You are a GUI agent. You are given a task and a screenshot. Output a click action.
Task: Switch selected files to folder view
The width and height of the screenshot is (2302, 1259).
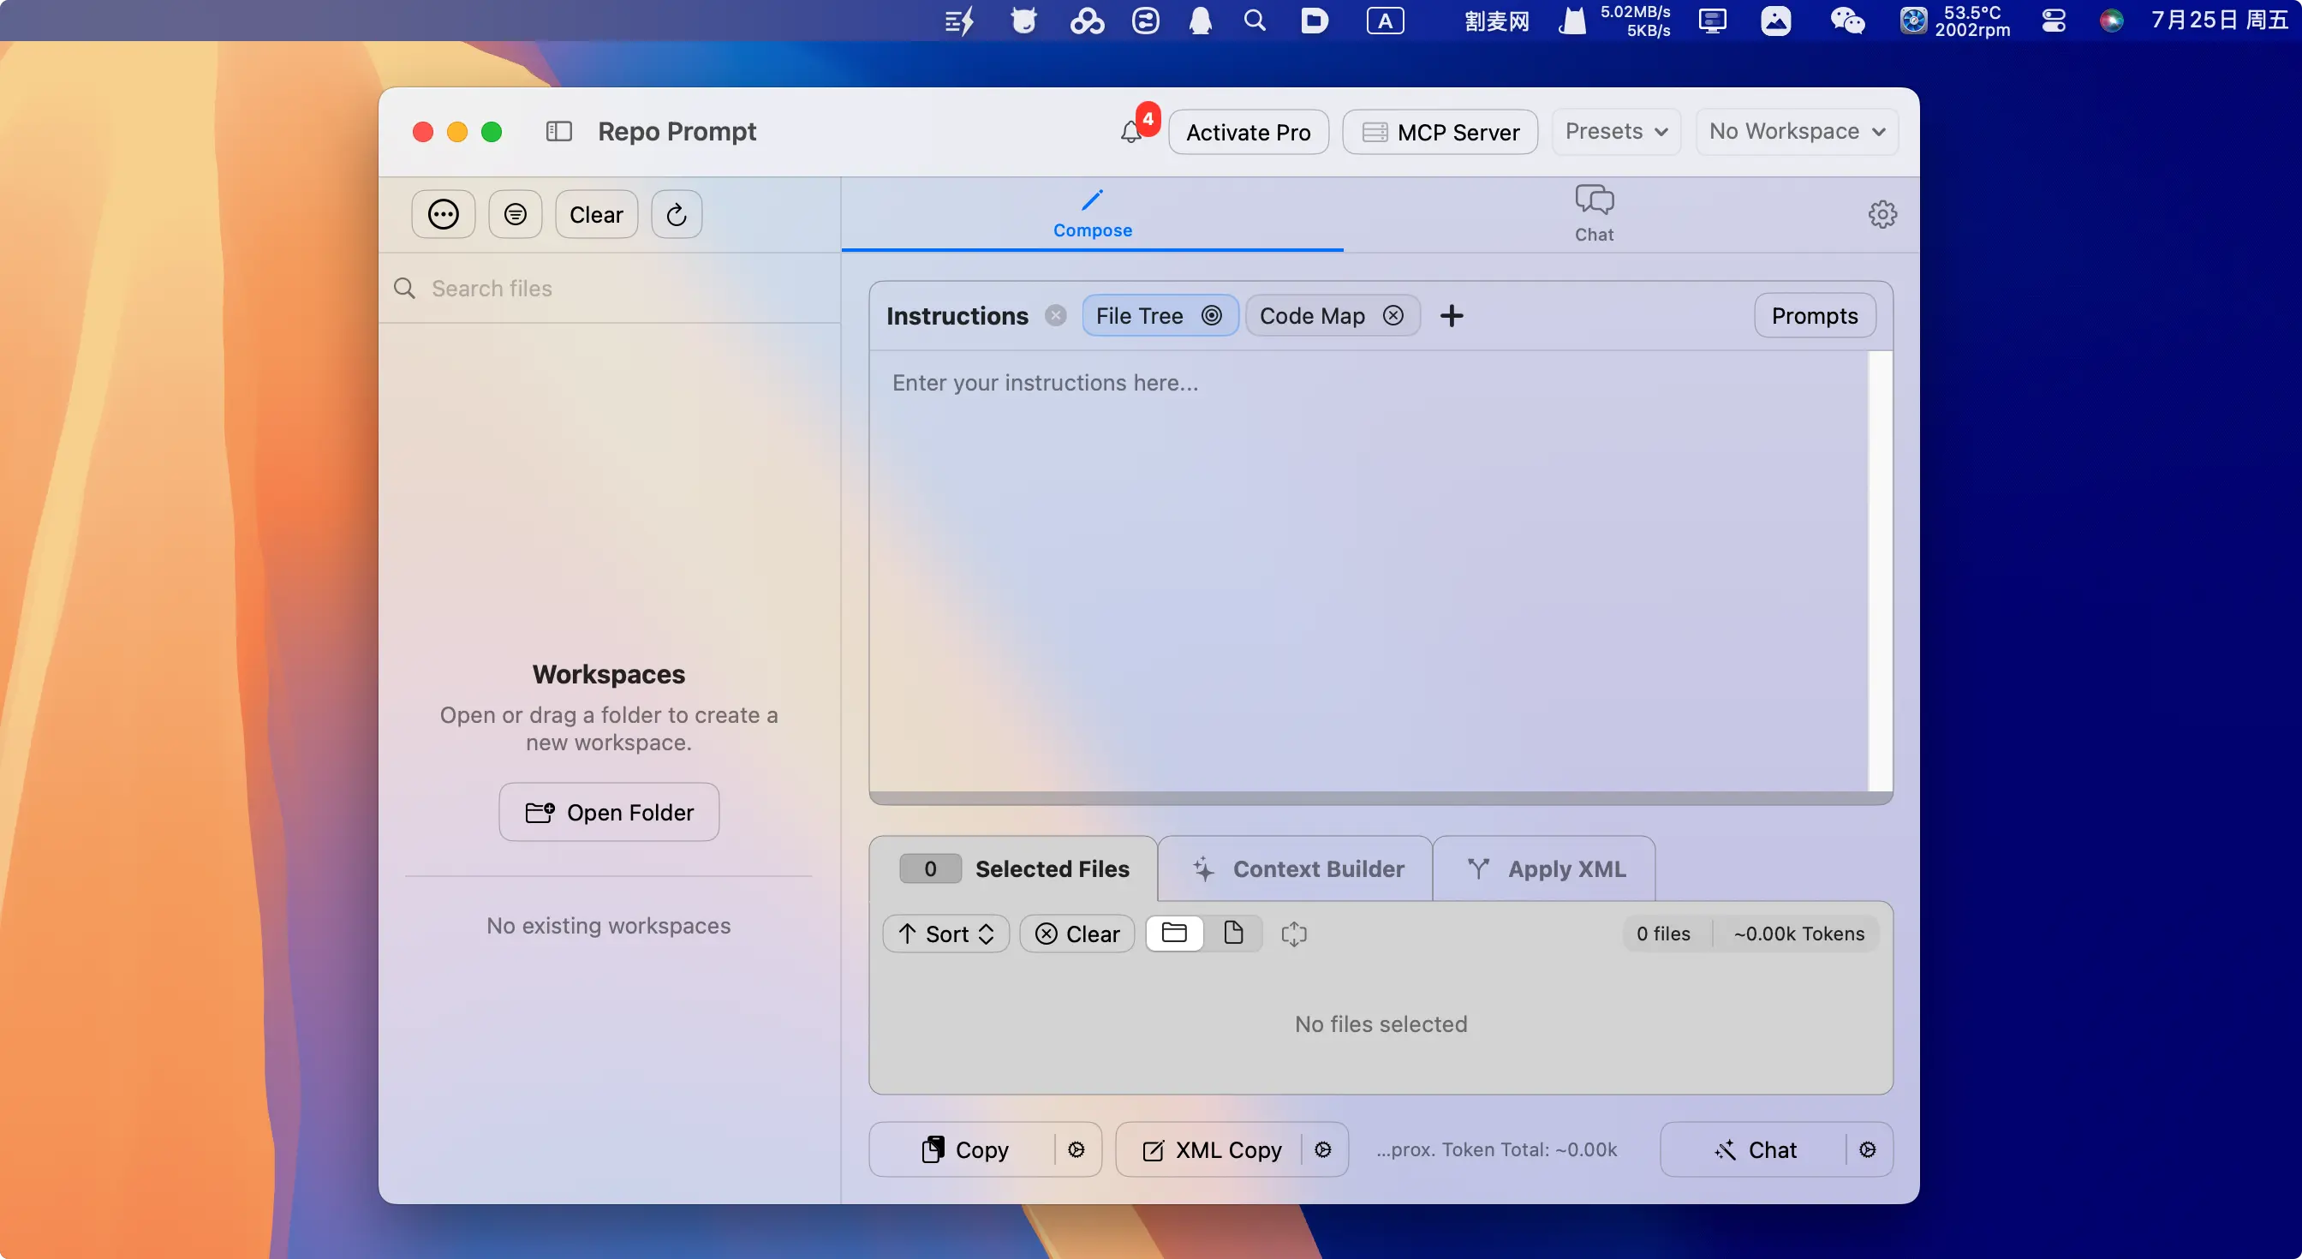coord(1173,933)
